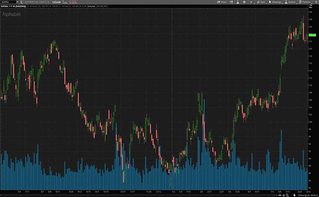This screenshot has width=319, height=197.
Task: Click the pointer cursor icon at bottom right
Action: click(x=294, y=195)
